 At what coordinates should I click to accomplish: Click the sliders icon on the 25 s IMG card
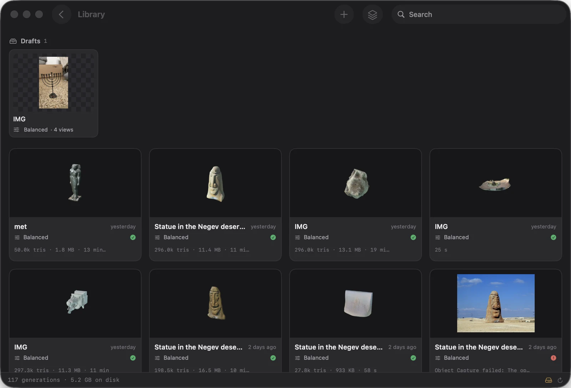(x=438, y=237)
